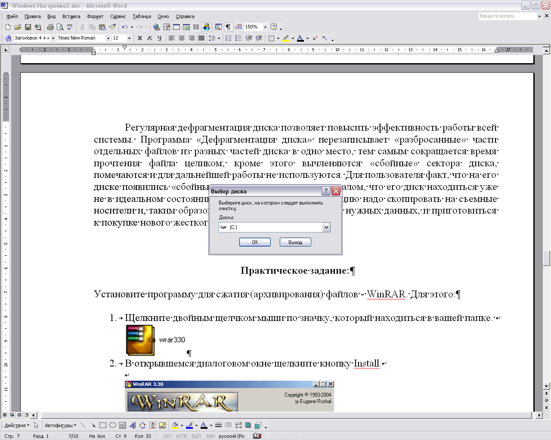Open the Файл menu
This screenshot has width=551, height=440.
[12, 16]
